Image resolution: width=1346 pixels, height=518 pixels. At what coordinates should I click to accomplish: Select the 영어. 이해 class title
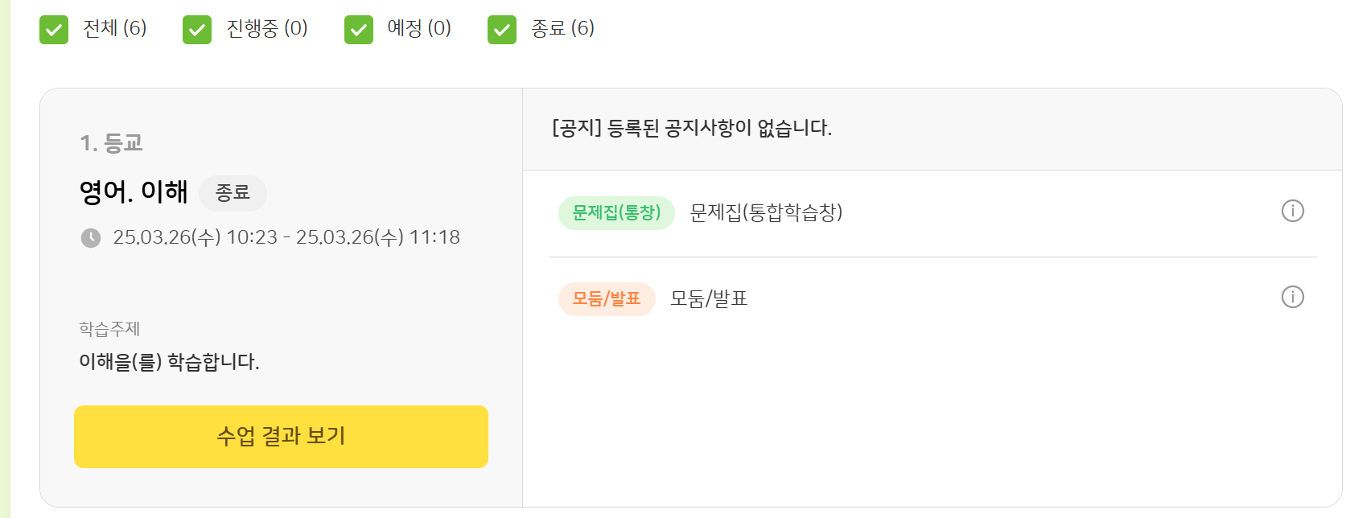click(x=134, y=192)
